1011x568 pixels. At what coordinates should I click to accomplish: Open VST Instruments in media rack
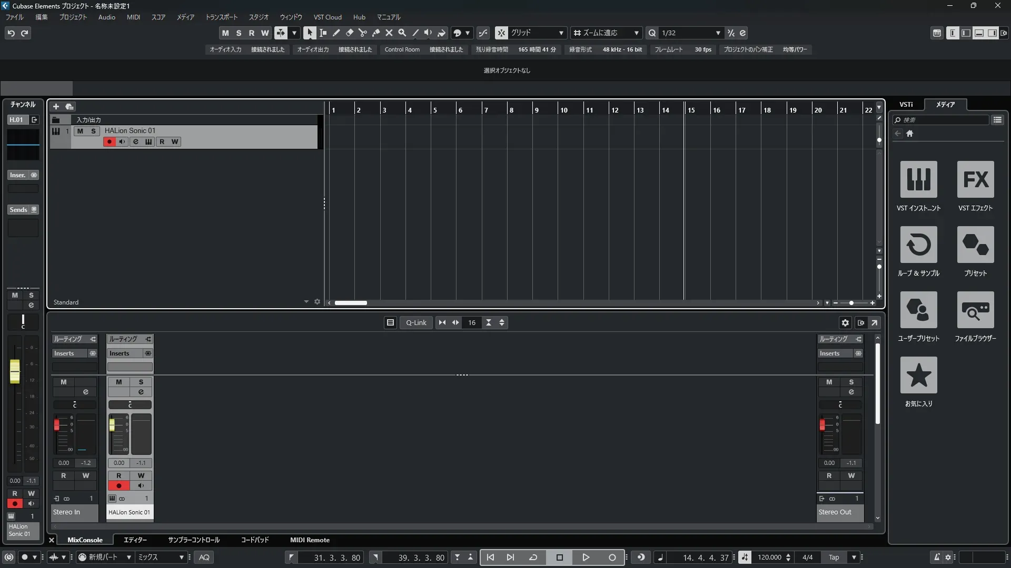pyautogui.click(x=918, y=179)
